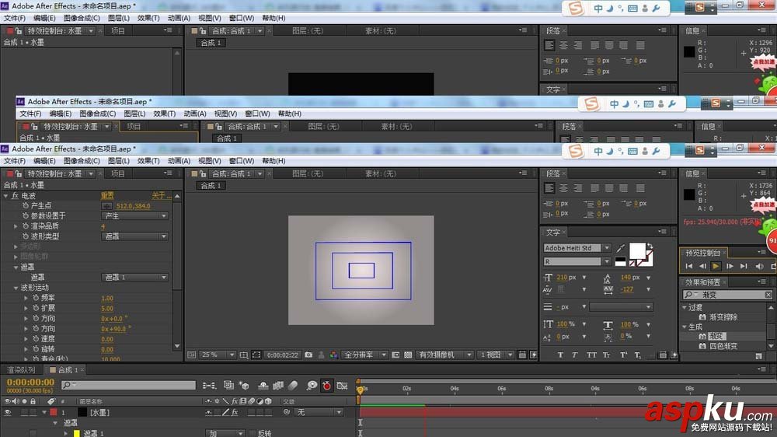Open the 波形类型 dropdown

[x=135, y=236]
